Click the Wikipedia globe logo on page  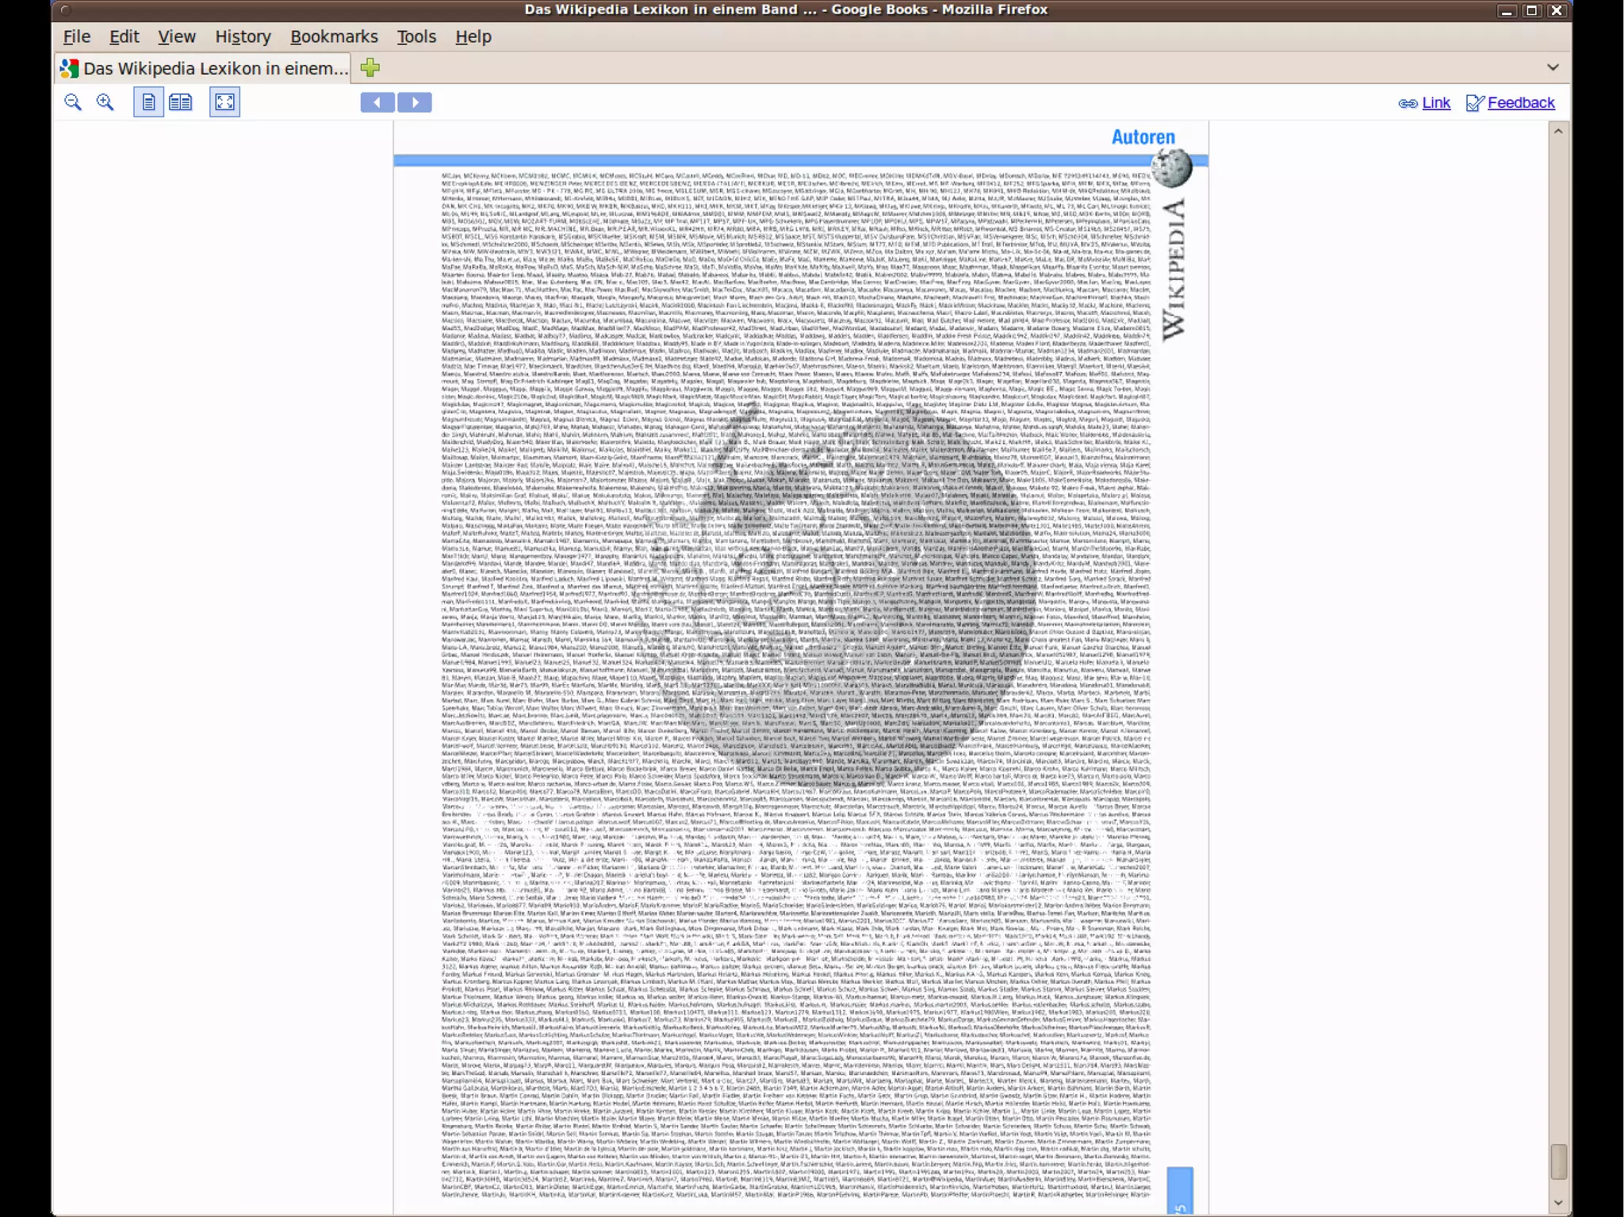pos(1171,167)
